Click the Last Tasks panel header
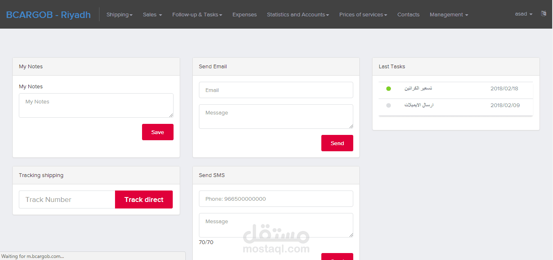The image size is (553, 260). (456, 67)
